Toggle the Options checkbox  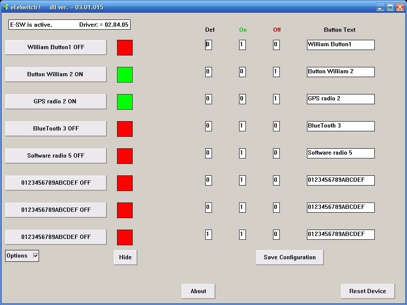pyautogui.click(x=36, y=255)
